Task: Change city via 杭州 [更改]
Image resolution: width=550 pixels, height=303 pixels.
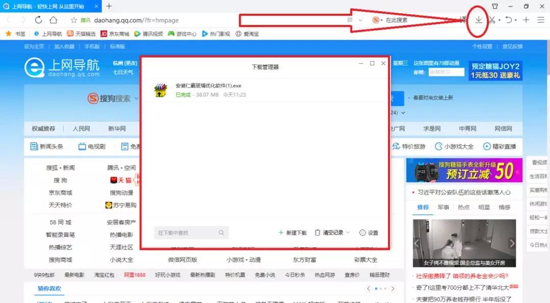Action: tap(125, 63)
